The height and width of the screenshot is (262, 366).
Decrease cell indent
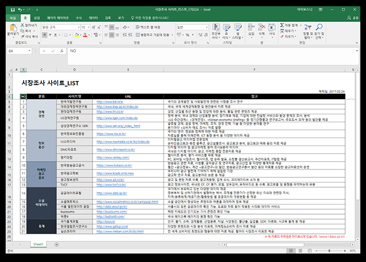124,35
